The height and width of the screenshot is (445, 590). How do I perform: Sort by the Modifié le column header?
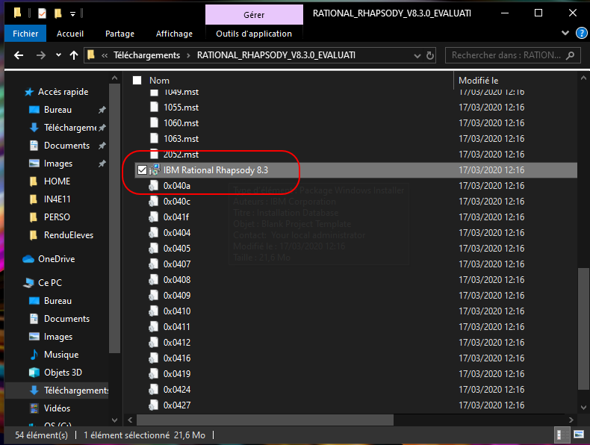[478, 80]
